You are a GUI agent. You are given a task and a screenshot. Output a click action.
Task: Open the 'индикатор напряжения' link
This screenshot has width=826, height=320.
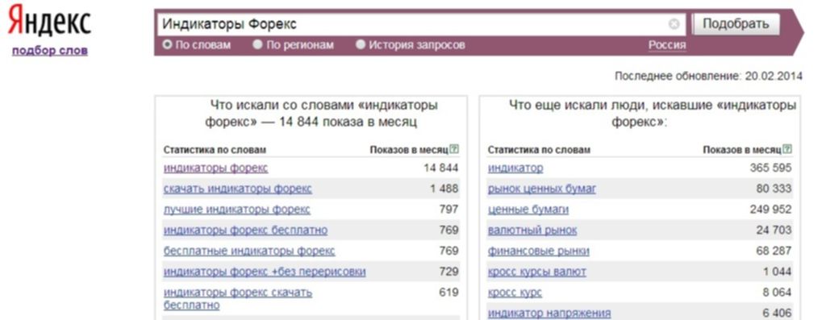pyautogui.click(x=549, y=314)
